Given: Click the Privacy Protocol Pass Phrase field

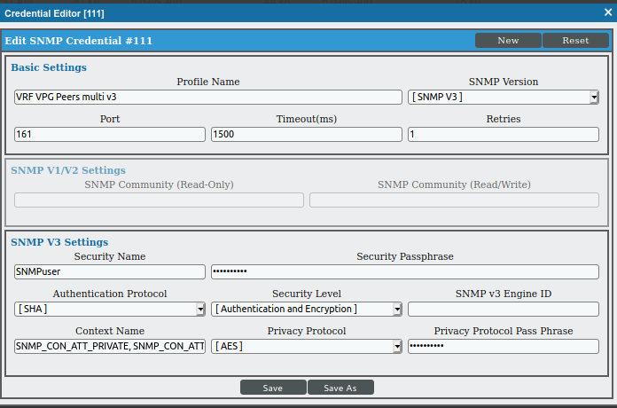Looking at the screenshot, I should 504,347.
